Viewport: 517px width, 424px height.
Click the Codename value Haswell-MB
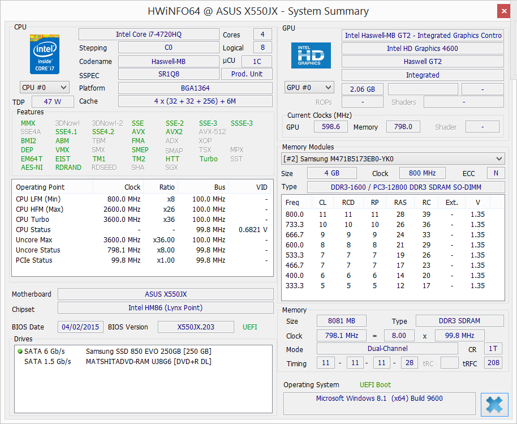[169, 61]
